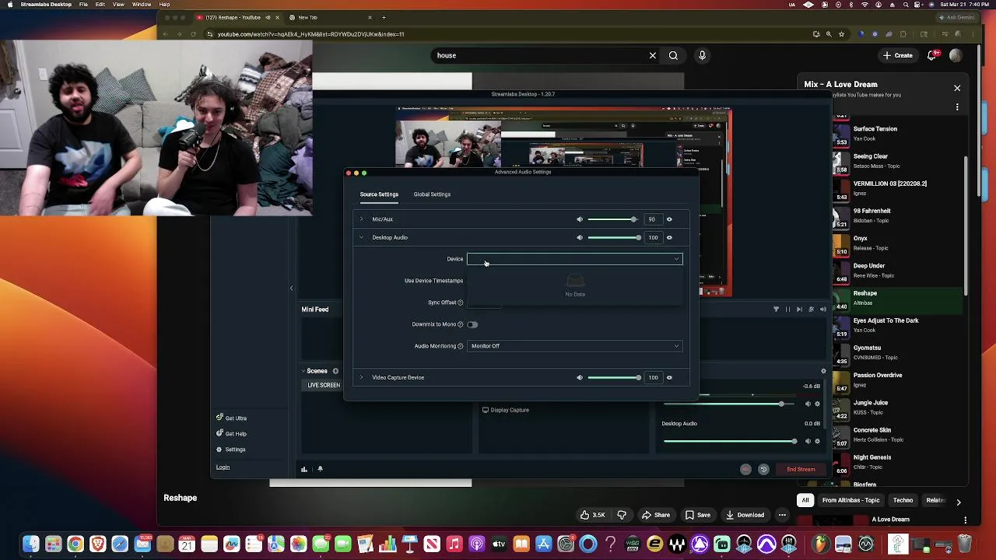996x560 pixels.
Task: Collapse the Desktop Audio source row
Action: tap(361, 237)
